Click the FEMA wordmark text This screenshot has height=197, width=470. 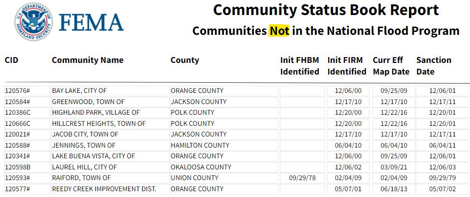91,22
